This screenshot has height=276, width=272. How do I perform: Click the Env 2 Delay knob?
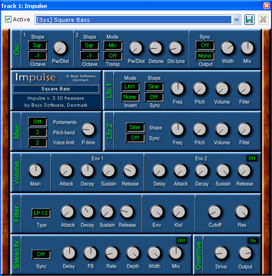click(x=160, y=171)
